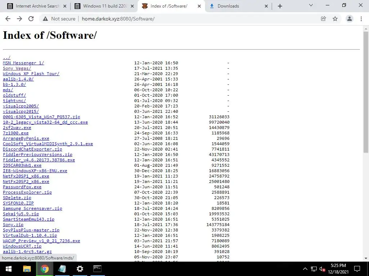Open the notepad-like app in taskbar
The width and height of the screenshot is (369, 276).
coord(62,269)
